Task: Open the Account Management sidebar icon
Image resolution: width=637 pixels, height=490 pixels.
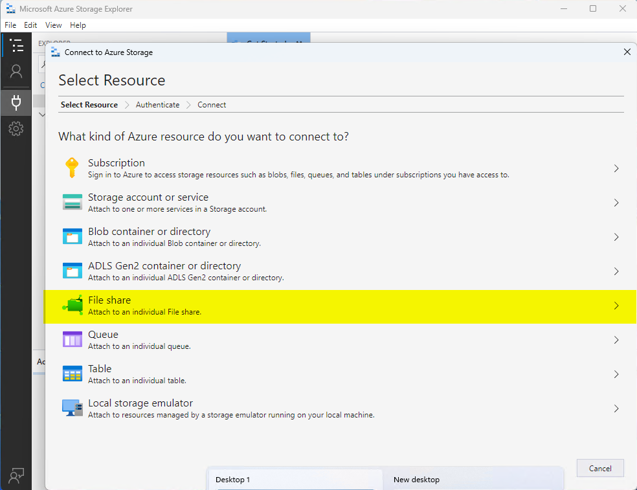Action: click(x=16, y=71)
